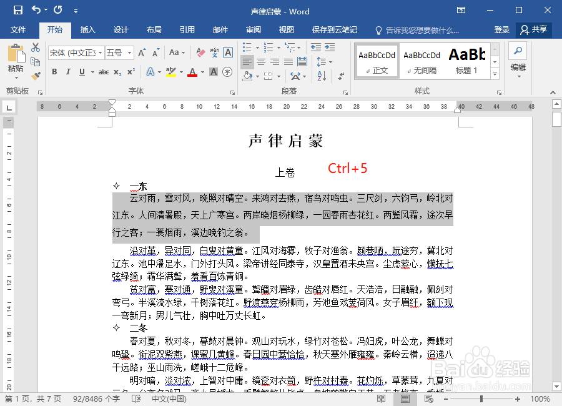Apply the 无间隔 style
The image size is (562, 406).
(421, 61)
